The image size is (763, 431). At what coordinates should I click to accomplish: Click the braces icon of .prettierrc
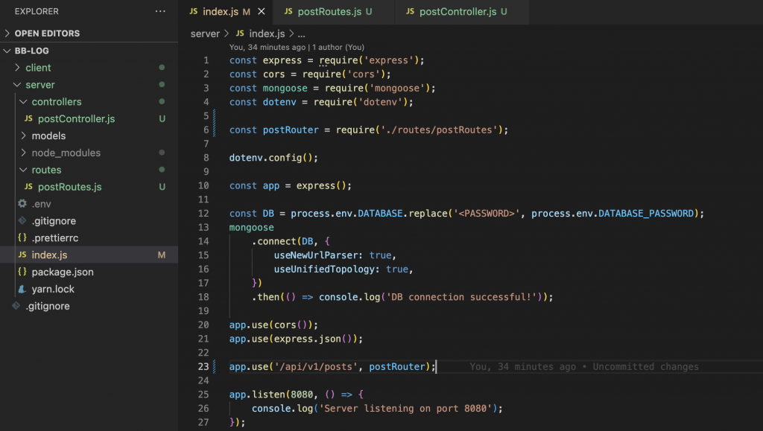(x=22, y=237)
